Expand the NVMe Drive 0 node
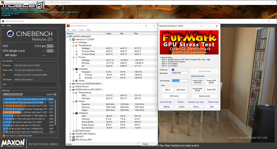Screen dimensions: 277x149 point(70,87)
